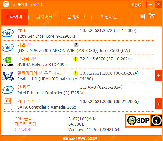
Task: Click multimedia driver version 10.0.22621.3810
Action: [109, 73]
